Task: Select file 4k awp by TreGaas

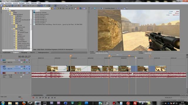Action: (x=41, y=13)
